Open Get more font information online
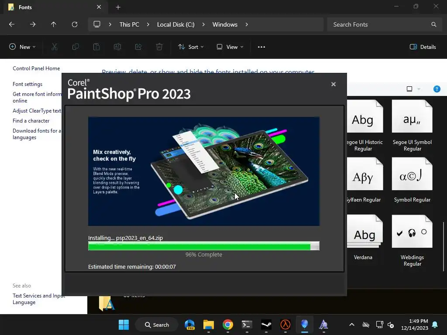The height and width of the screenshot is (335, 447). (37, 97)
